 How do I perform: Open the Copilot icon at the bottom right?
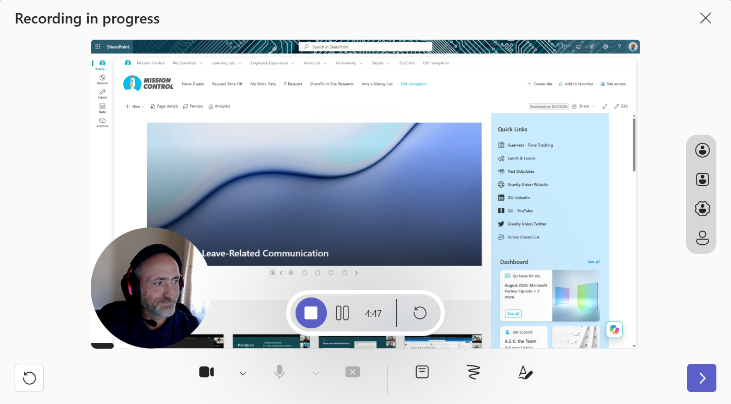614,329
